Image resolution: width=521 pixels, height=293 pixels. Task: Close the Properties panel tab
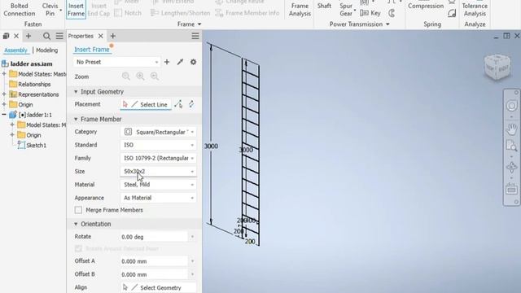point(101,36)
